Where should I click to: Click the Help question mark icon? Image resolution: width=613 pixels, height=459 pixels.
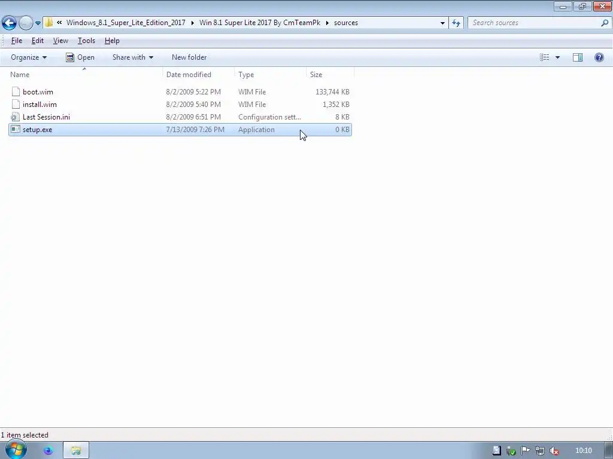tap(599, 57)
